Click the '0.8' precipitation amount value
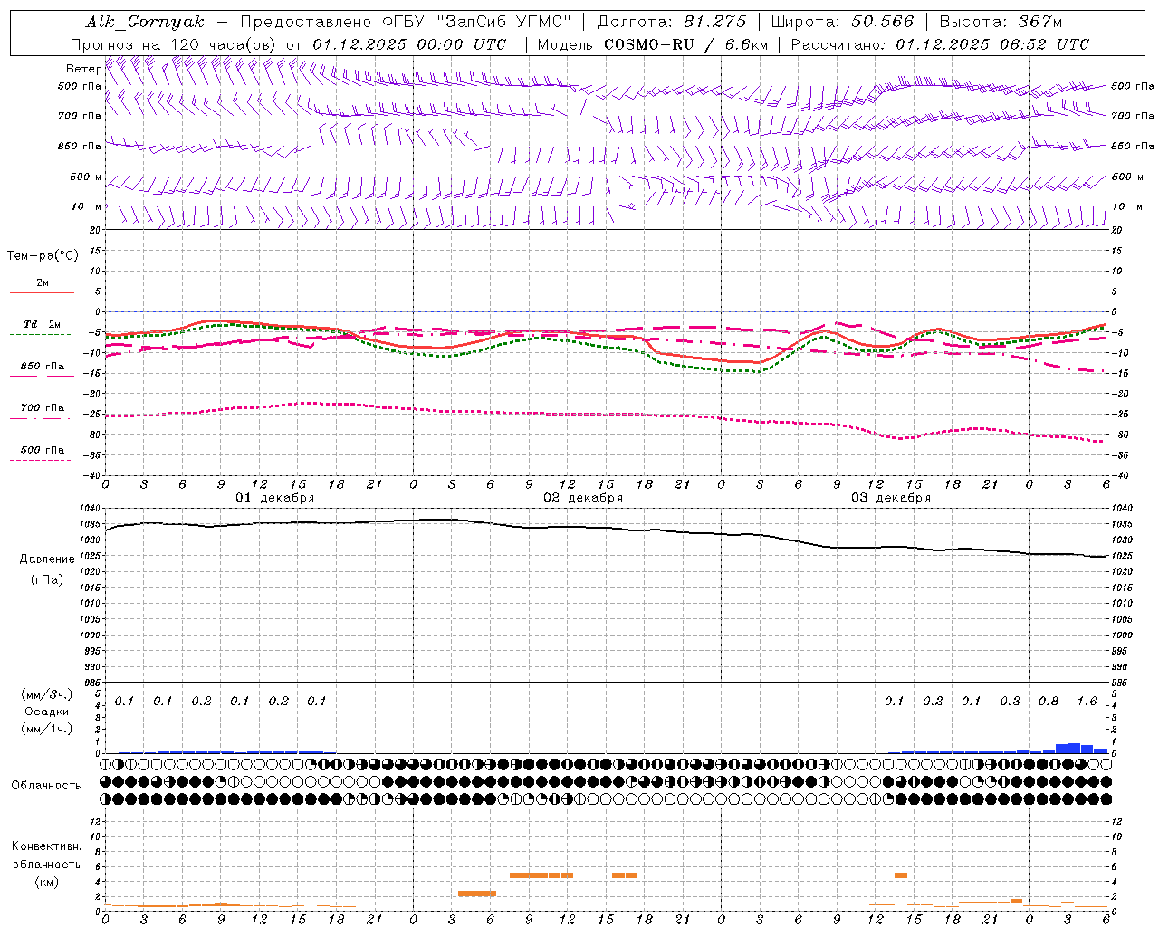 tap(1049, 701)
